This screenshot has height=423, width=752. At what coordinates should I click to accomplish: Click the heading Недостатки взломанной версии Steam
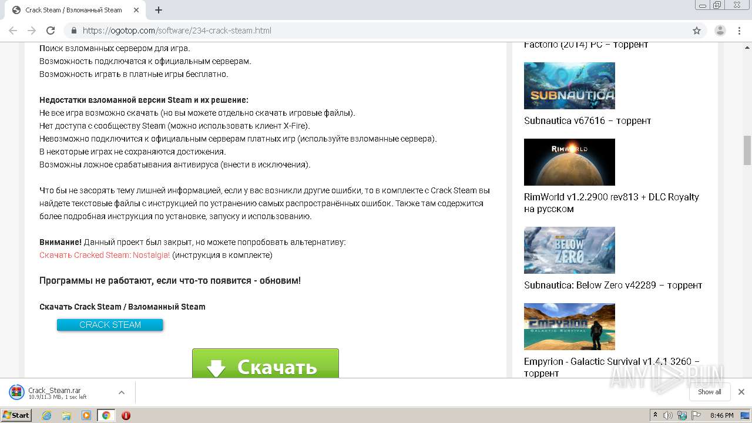[x=144, y=100]
